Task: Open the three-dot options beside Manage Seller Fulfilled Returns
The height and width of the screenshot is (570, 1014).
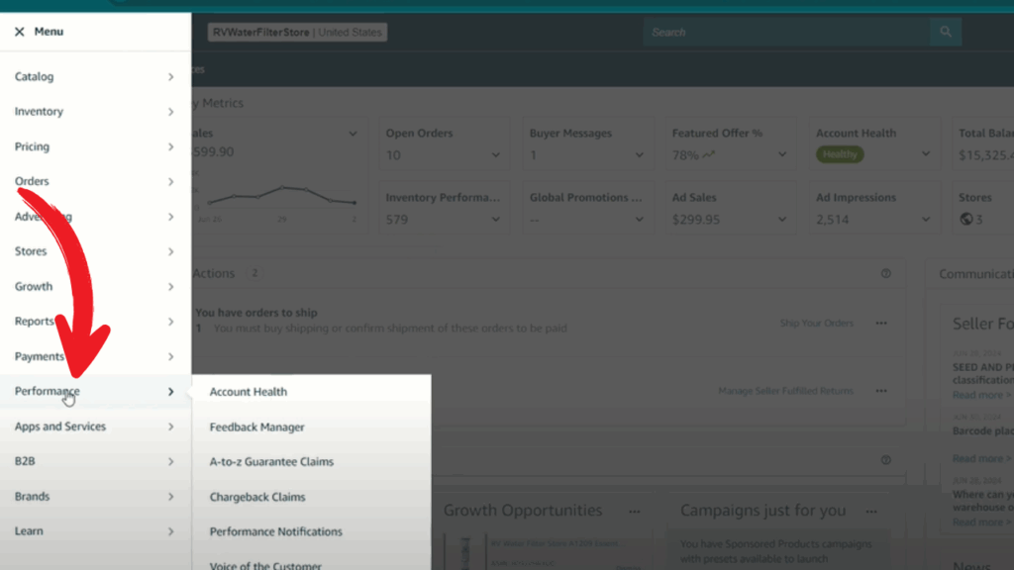Action: tap(881, 391)
